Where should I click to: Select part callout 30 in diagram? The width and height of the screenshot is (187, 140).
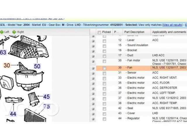(x=7, y=66)
